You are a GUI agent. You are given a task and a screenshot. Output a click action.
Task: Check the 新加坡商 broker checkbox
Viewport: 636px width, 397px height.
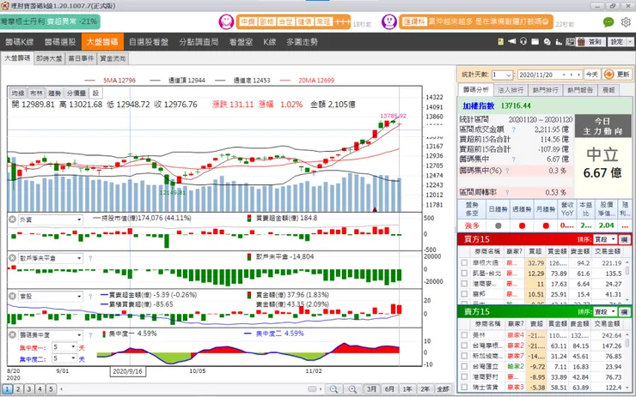pyautogui.click(x=464, y=356)
